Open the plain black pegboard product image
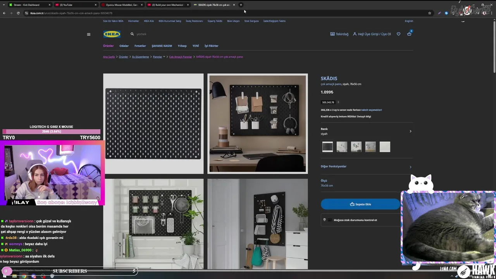 pyautogui.click(x=153, y=124)
